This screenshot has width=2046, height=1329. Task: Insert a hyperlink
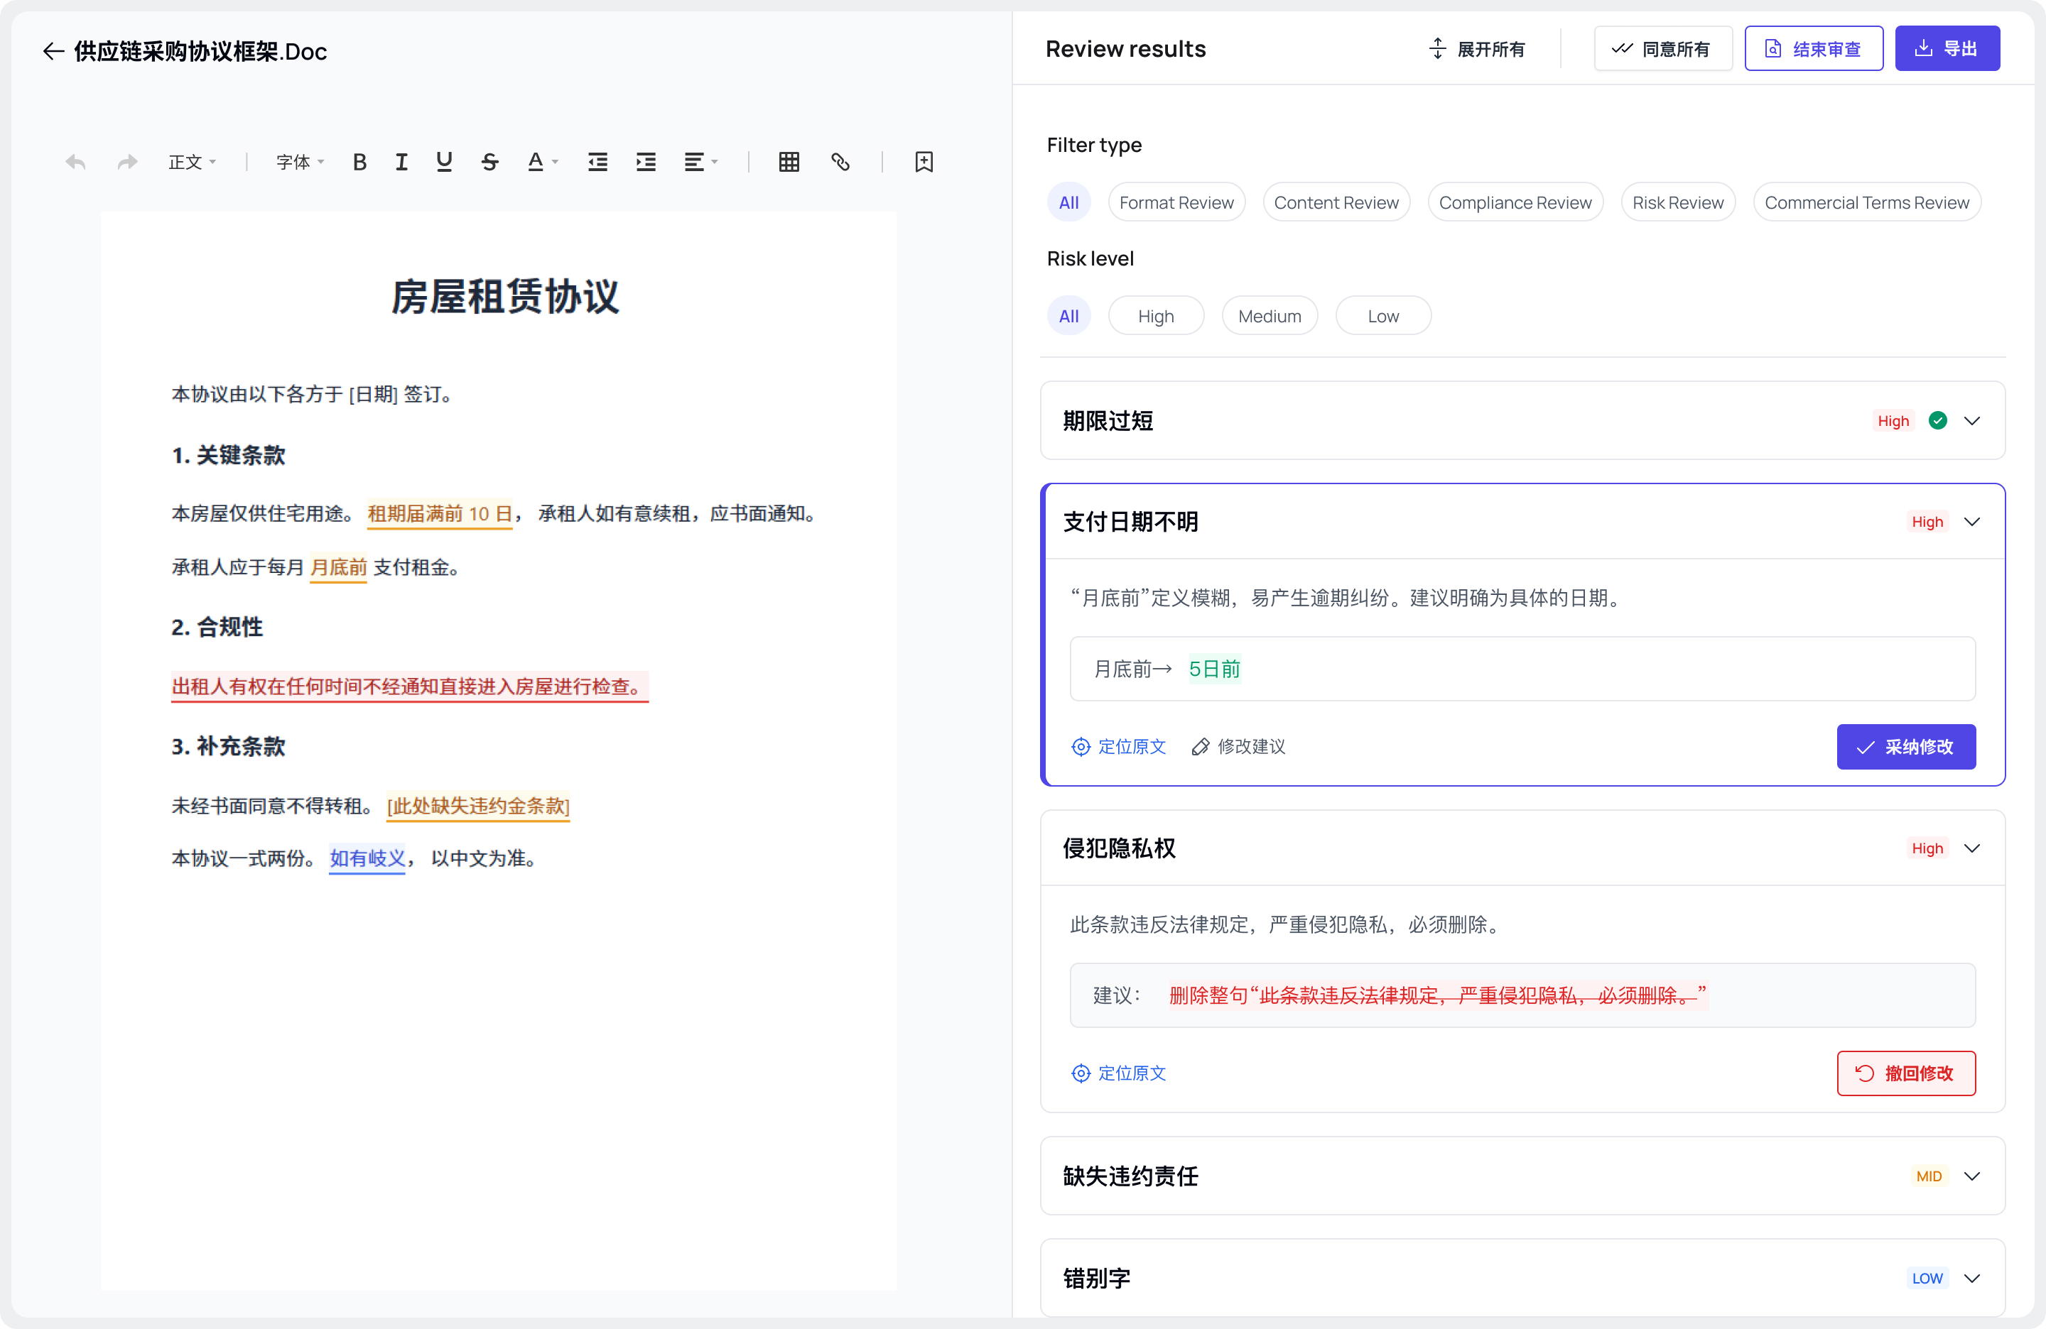(x=840, y=161)
